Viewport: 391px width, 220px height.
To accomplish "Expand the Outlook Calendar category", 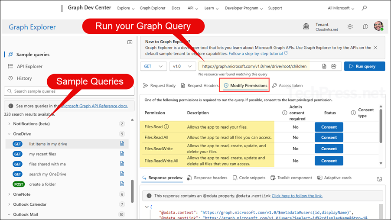I will (10, 204).
